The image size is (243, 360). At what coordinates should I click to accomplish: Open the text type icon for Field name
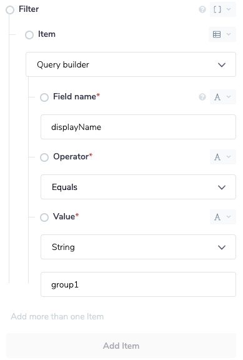click(222, 97)
